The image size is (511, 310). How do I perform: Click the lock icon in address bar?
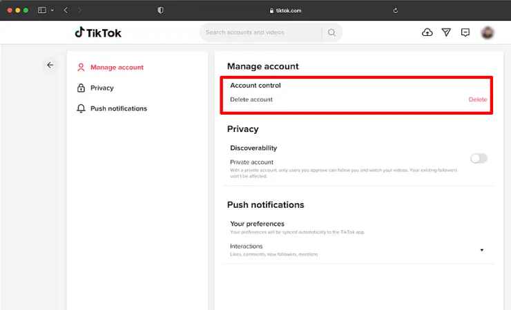click(271, 10)
